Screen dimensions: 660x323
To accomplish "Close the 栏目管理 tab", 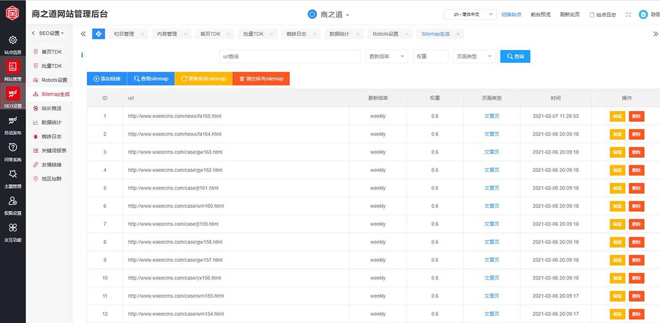I will point(143,34).
